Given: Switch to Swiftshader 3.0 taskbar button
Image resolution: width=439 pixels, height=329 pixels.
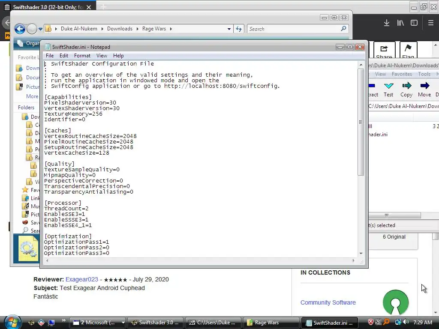Looking at the screenshot, I should click(x=155, y=323).
